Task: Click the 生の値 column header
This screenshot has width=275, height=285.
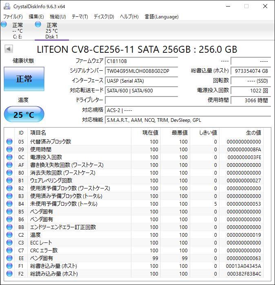Action: pyautogui.click(x=242, y=132)
